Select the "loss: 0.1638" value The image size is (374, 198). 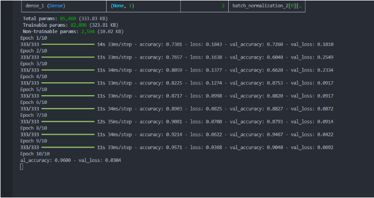206,57
